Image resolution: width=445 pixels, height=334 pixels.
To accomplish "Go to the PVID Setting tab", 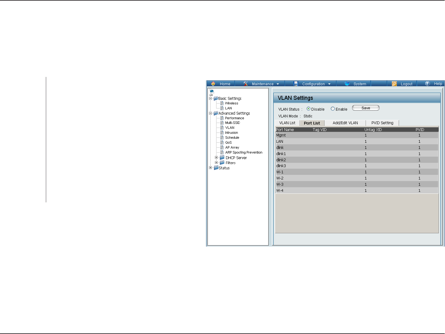I will pyautogui.click(x=382, y=123).
